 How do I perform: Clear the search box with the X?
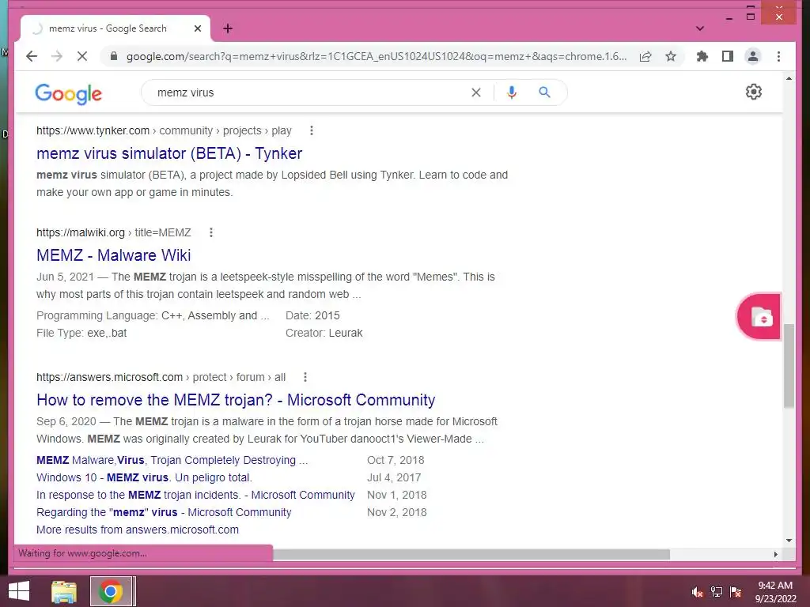click(475, 92)
